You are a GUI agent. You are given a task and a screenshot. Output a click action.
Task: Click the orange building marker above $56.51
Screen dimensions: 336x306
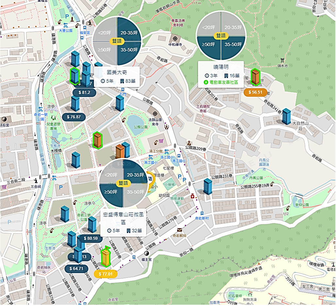[255, 77]
